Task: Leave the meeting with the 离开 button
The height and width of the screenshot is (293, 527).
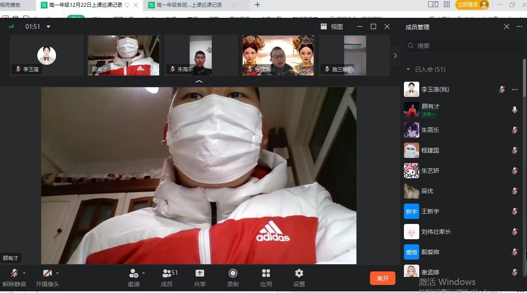Action: (x=382, y=278)
